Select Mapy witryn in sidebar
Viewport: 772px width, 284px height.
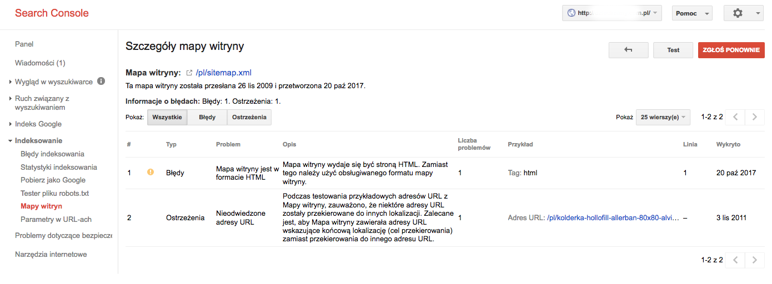42,206
